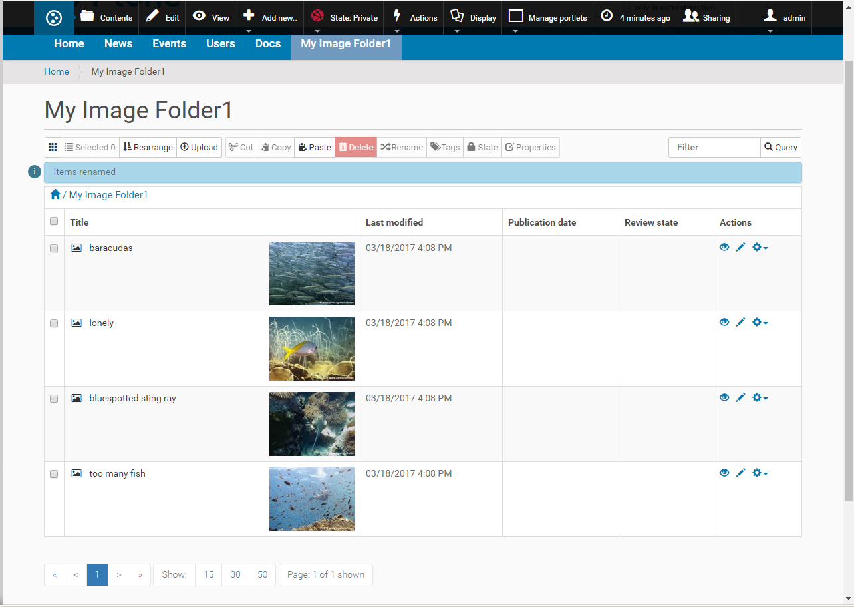This screenshot has height=607, width=854.
Task: Expand the gear actions dropdown for baracudas
Action: [x=760, y=248]
